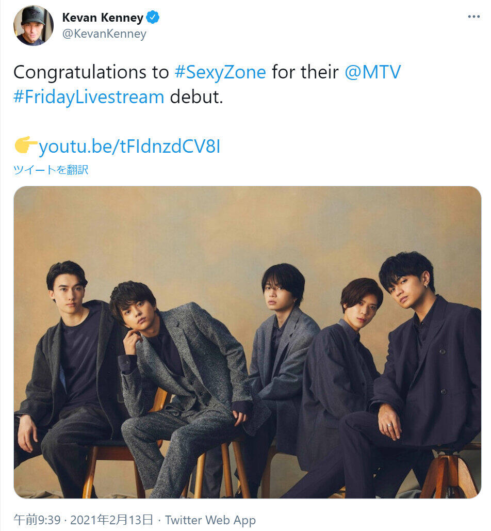This screenshot has height=531, width=491.
Task: Click the blue verified badge checkmark
Action: coord(153,18)
